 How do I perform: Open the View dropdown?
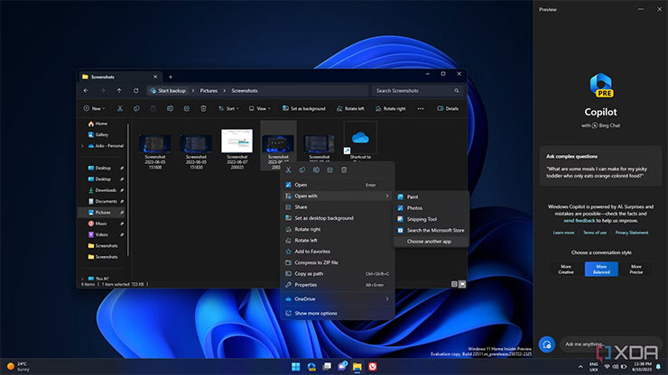262,108
